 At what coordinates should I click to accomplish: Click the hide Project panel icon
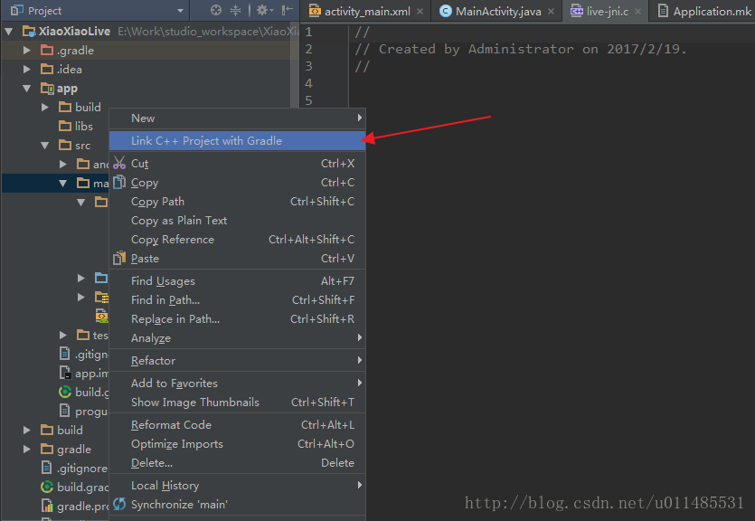click(x=287, y=10)
